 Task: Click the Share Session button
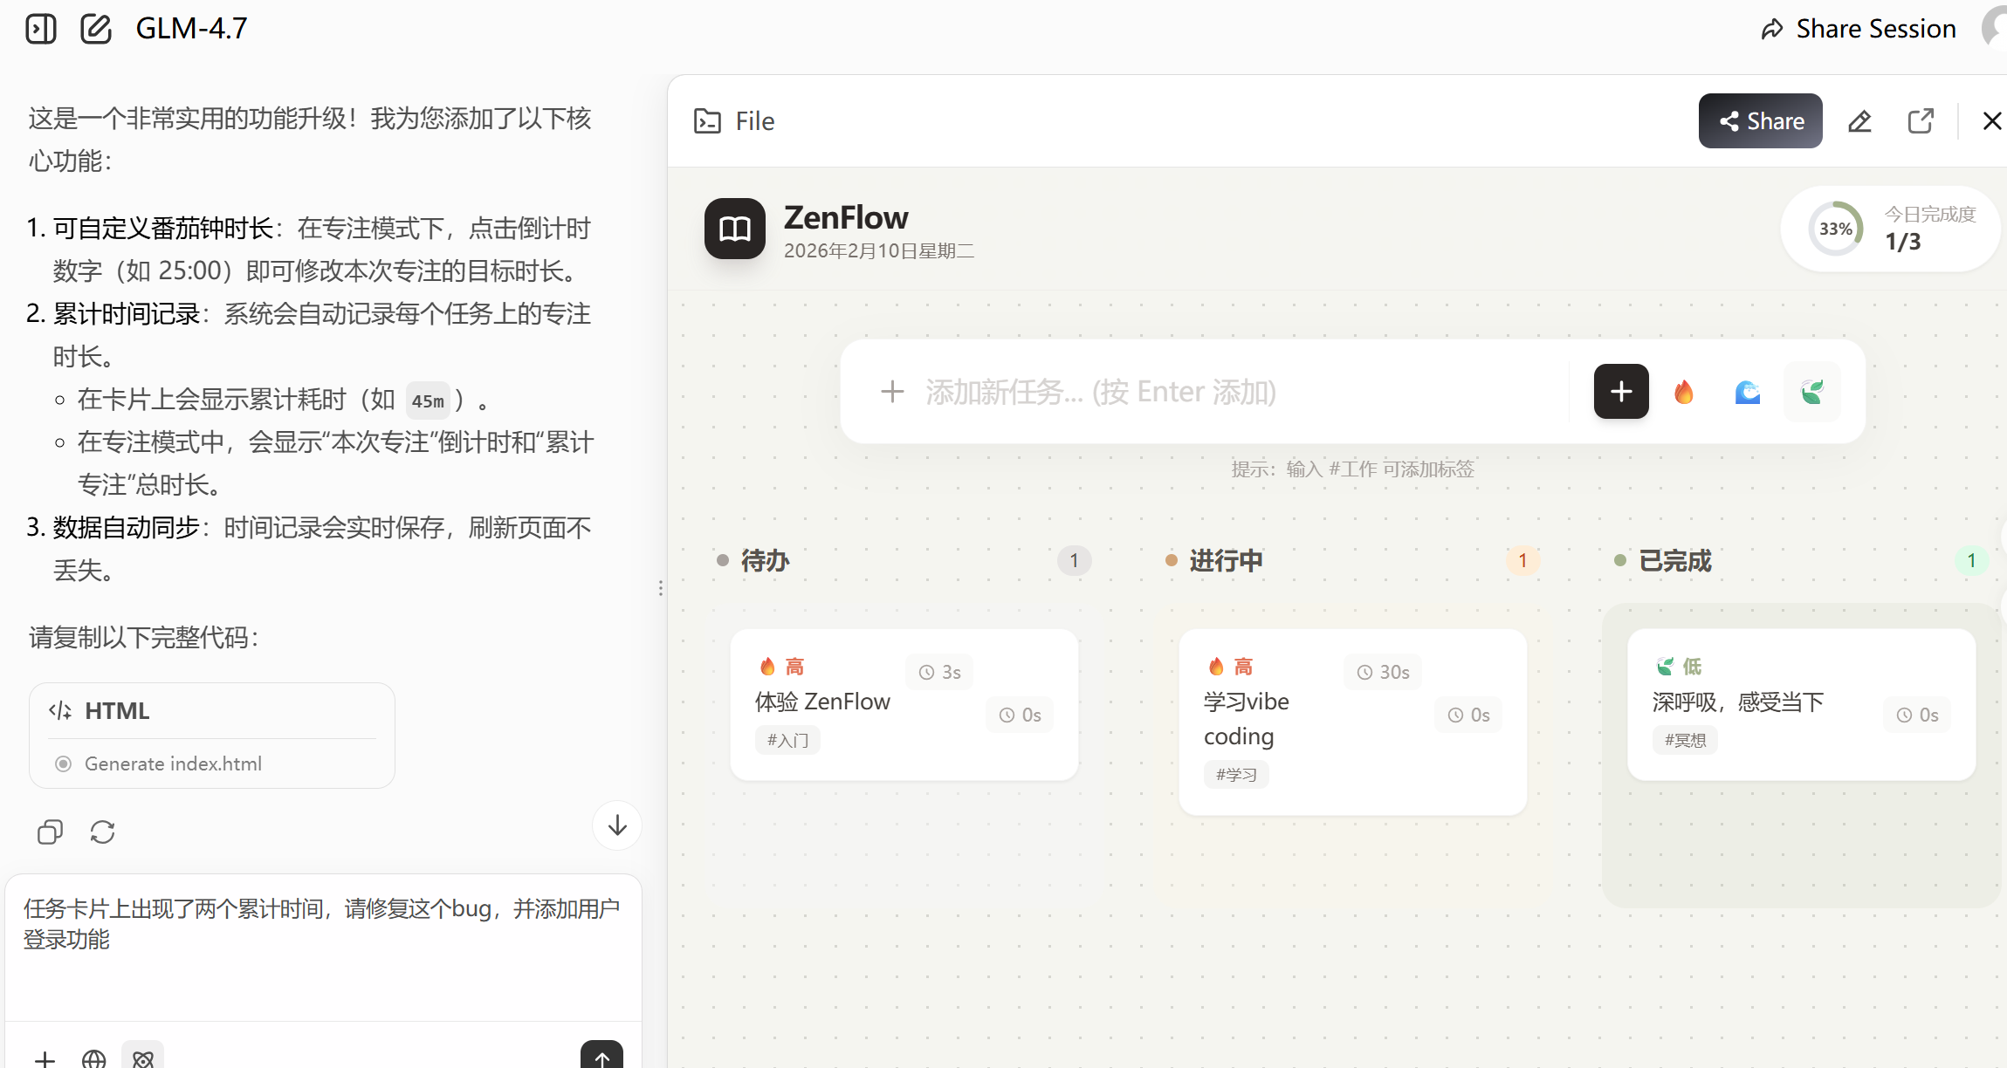[x=1855, y=28]
